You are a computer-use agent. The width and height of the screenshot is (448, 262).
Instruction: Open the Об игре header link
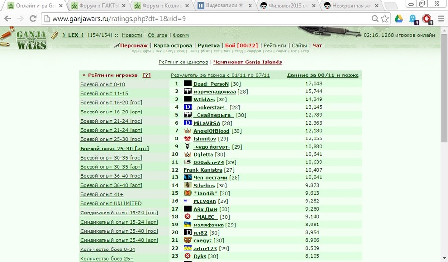(x=158, y=35)
